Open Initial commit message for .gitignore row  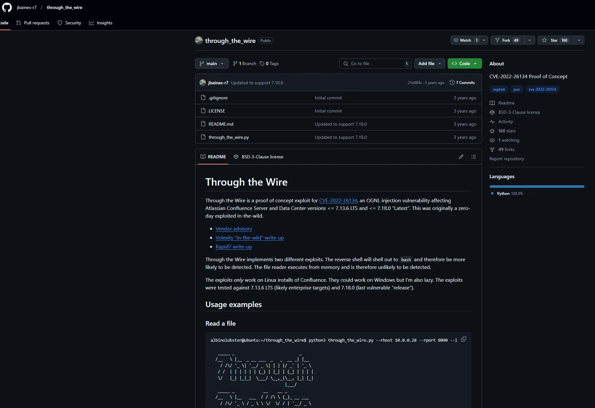click(x=328, y=98)
